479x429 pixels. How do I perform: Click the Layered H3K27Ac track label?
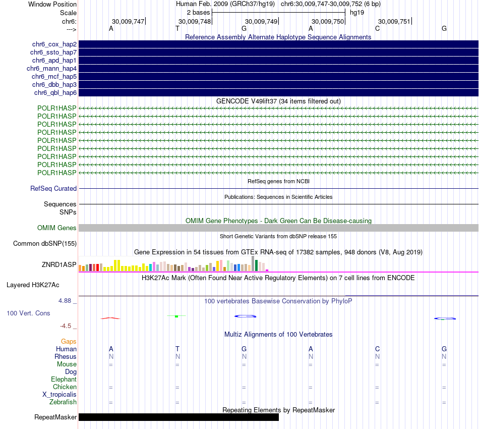pyautogui.click(x=33, y=285)
